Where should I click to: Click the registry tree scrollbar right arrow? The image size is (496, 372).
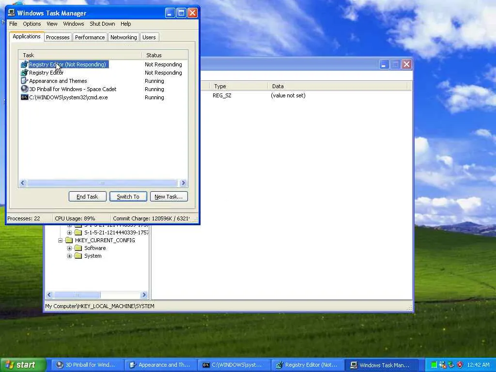click(x=144, y=295)
